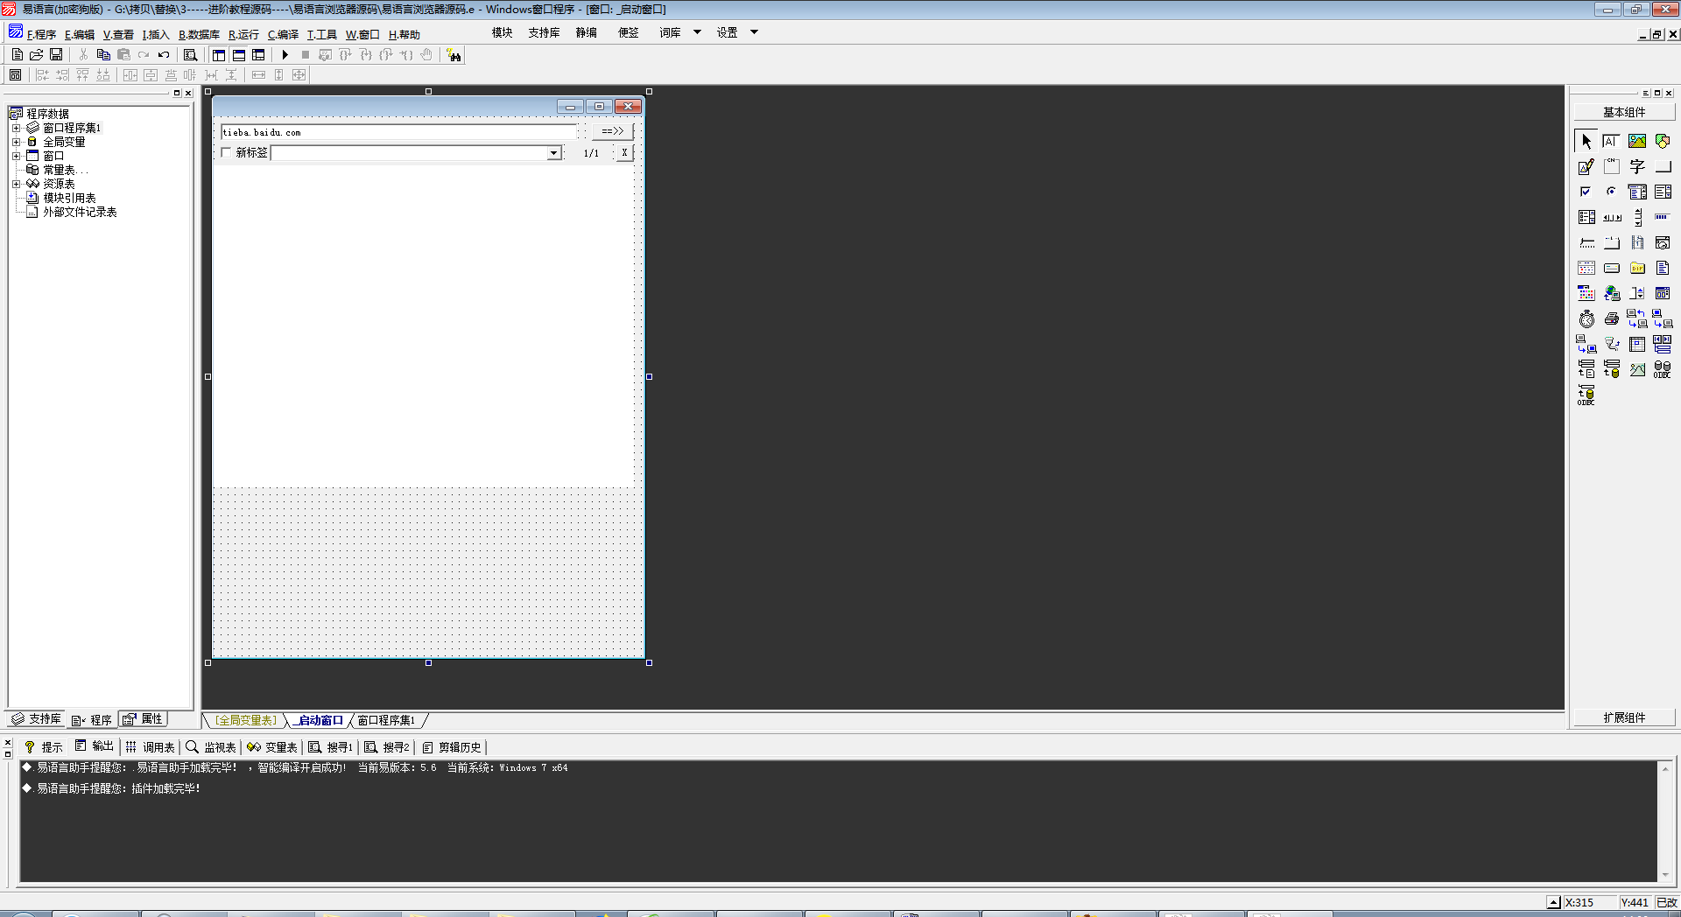Select the button component in the palette

pyautogui.click(x=1662, y=166)
